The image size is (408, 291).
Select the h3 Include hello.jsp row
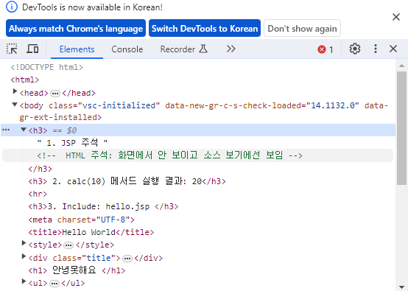103,207
